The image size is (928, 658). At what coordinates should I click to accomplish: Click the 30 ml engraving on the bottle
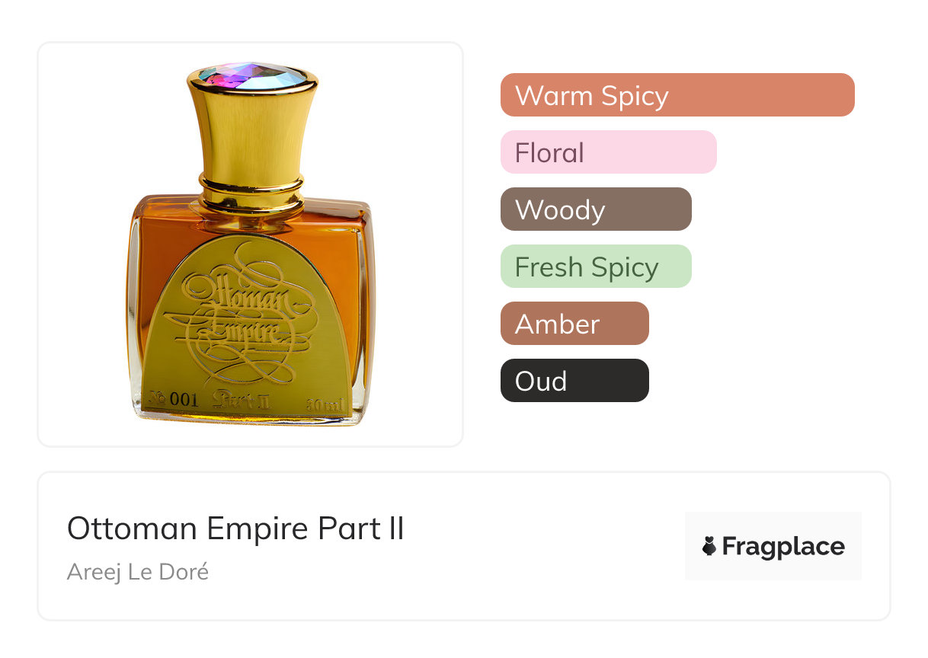pyautogui.click(x=325, y=404)
